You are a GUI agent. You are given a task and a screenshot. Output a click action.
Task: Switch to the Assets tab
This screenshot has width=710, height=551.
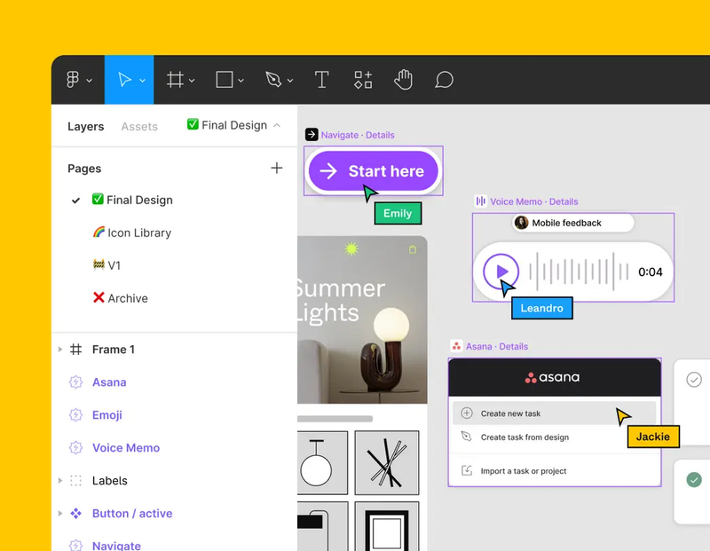(139, 126)
